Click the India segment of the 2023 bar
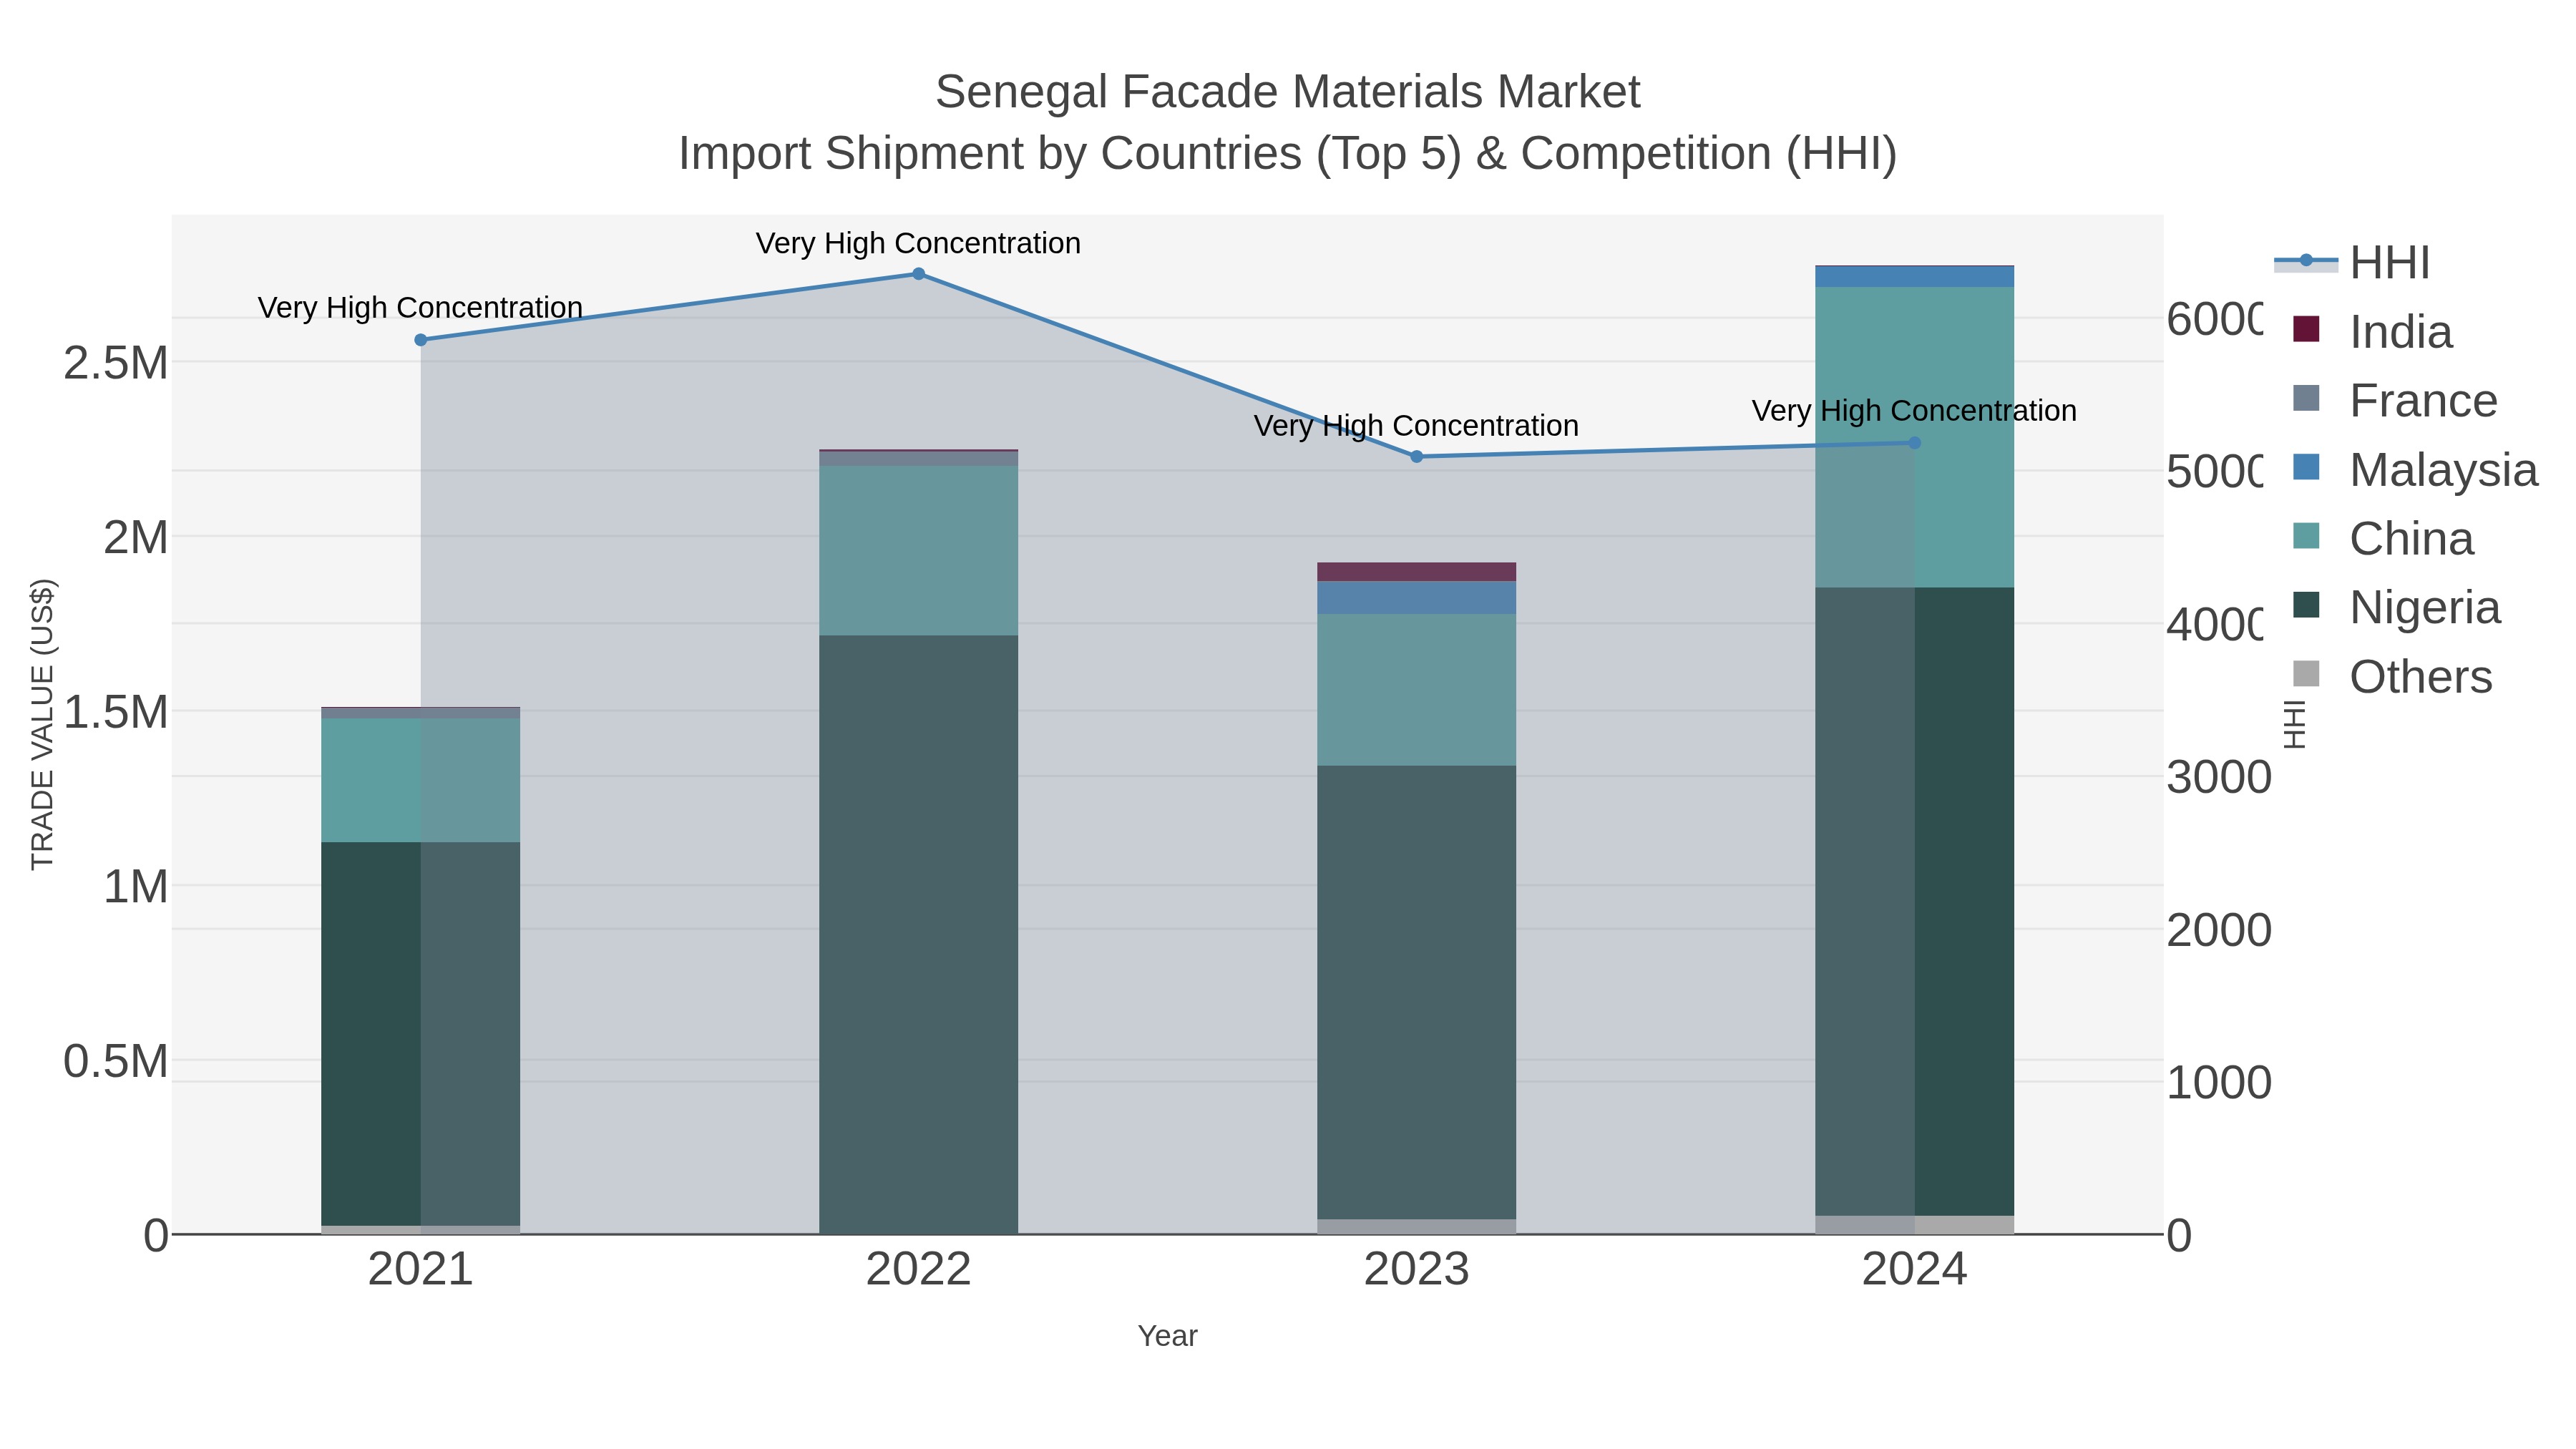Screen dimensions: 2576x1449 (1416, 572)
